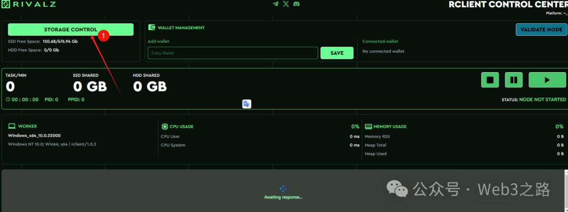The image size is (568, 212).
Task: Click the SSD SHARED 0 GB value
Action: [90, 87]
